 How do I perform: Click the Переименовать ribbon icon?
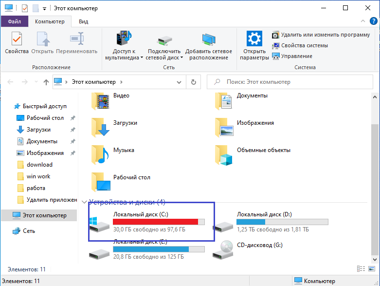point(77,38)
